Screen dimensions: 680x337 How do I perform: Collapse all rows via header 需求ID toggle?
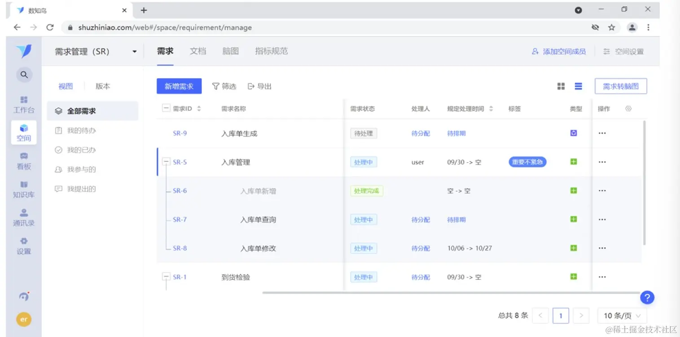coord(166,108)
